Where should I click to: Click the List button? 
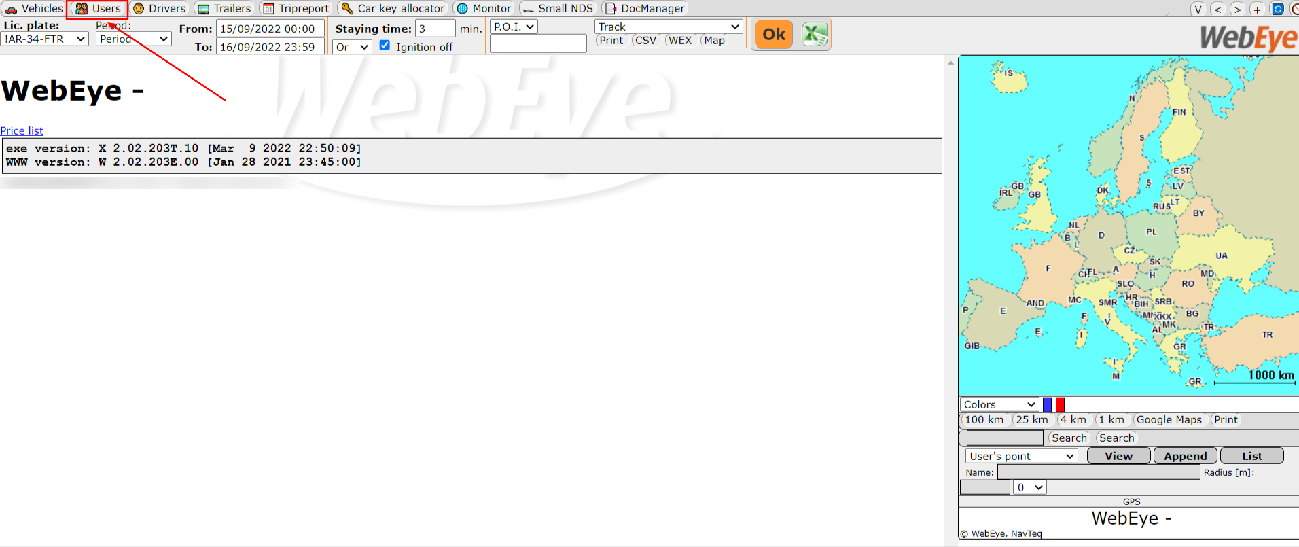pos(1252,456)
